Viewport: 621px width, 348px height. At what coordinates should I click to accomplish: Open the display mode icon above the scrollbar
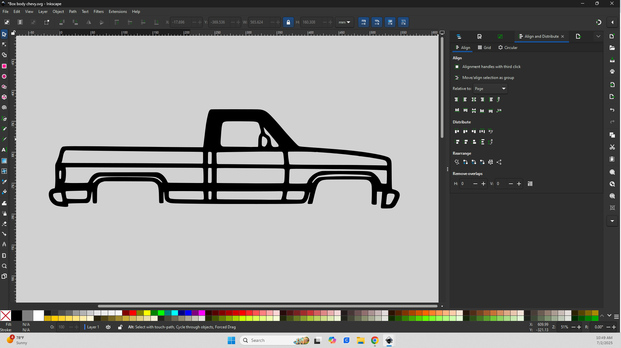click(442, 33)
